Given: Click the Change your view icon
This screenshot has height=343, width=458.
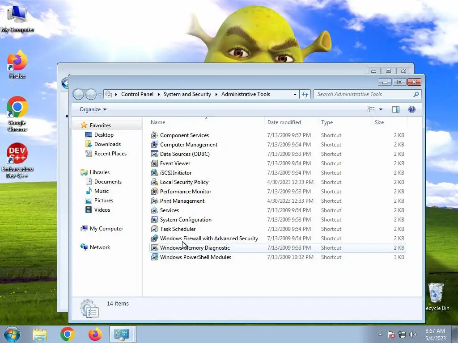Looking at the screenshot, I should tap(371, 109).
